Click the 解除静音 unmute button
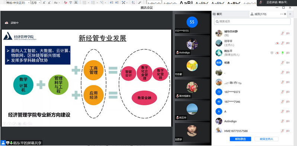Image resolution: width=297 pixels, height=146 pixels. tap(240, 139)
